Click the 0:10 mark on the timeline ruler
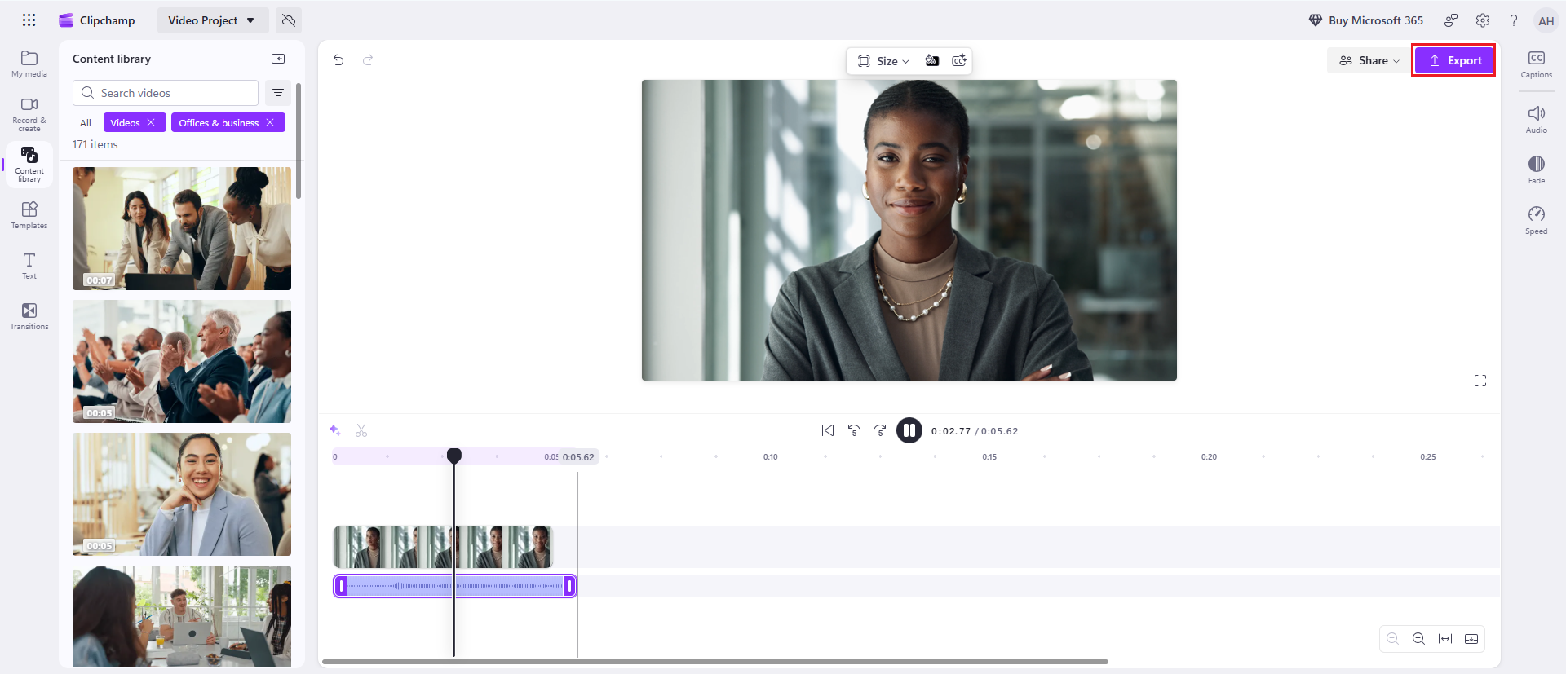The width and height of the screenshot is (1566, 674). (771, 457)
